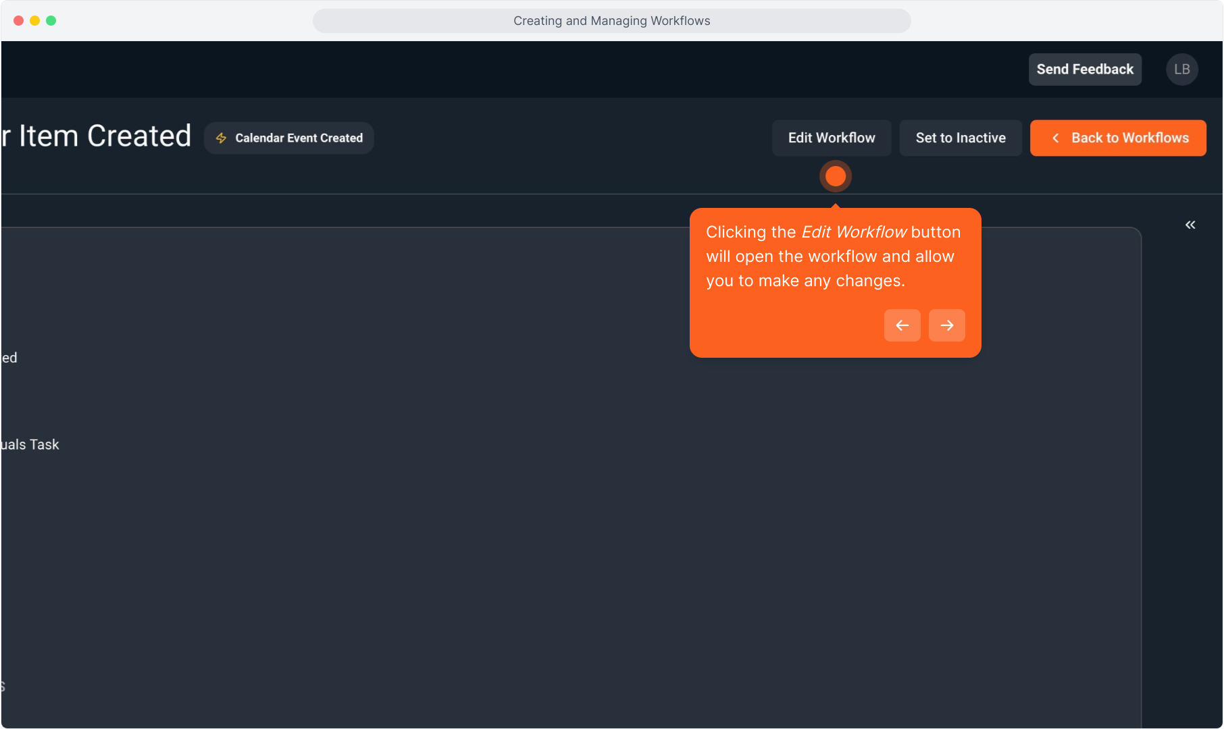Click the lightning bolt trigger icon
The height and width of the screenshot is (729, 1224).
(221, 138)
